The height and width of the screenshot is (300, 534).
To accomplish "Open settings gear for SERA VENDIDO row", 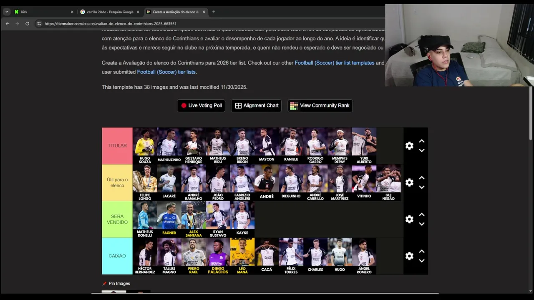I will (409, 219).
